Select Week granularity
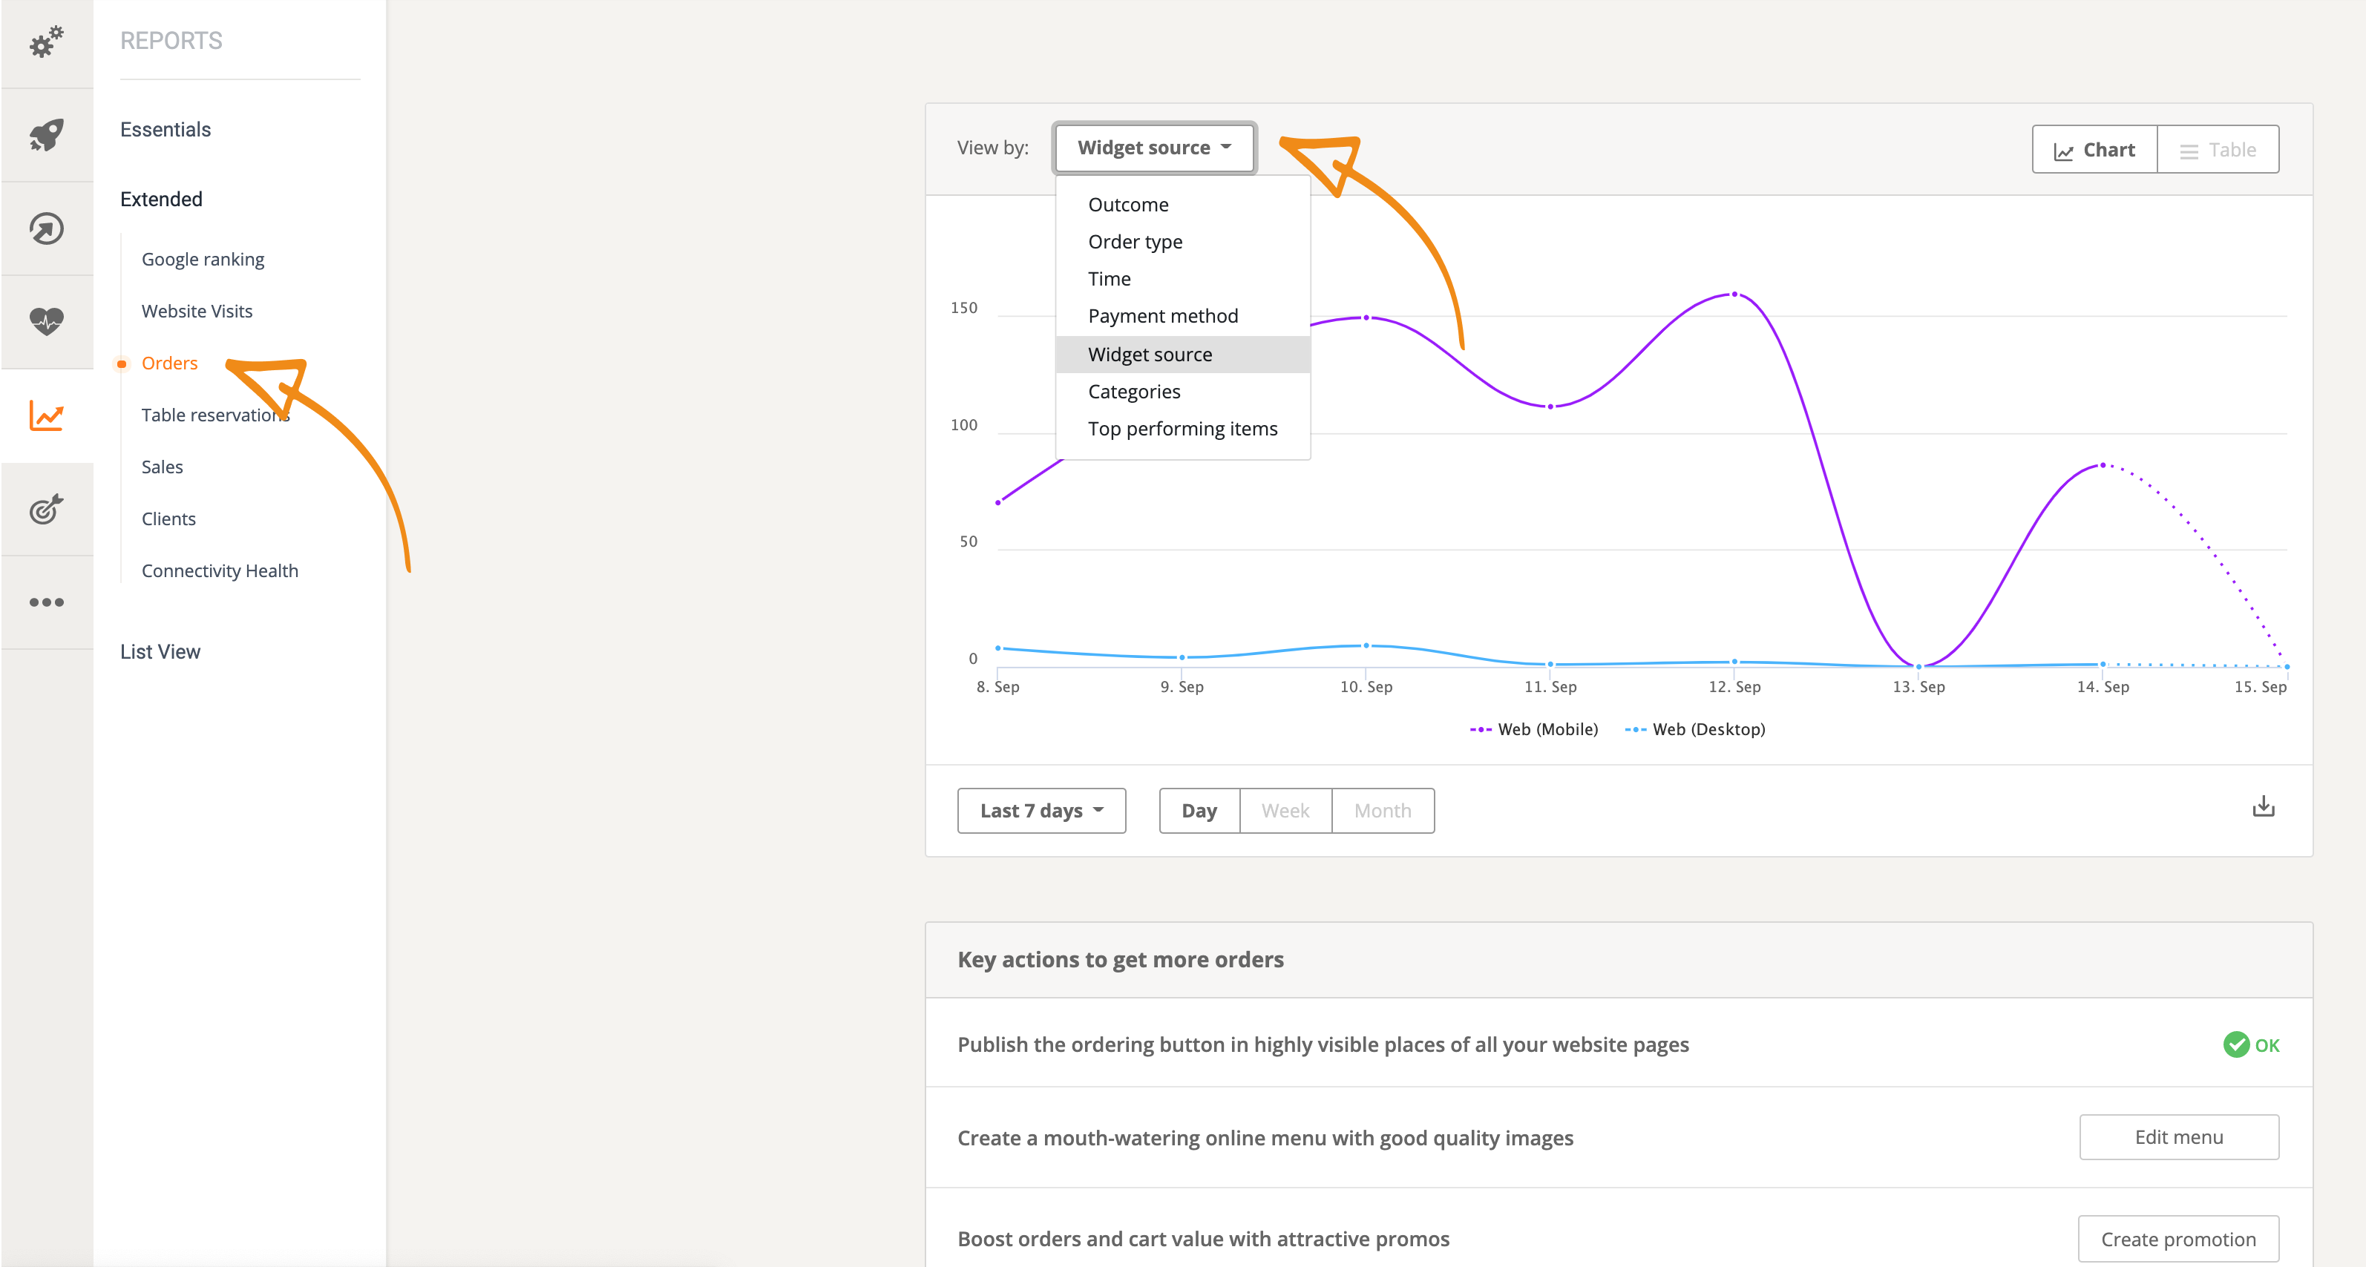Screen dimensions: 2366x1267 [1285, 811]
